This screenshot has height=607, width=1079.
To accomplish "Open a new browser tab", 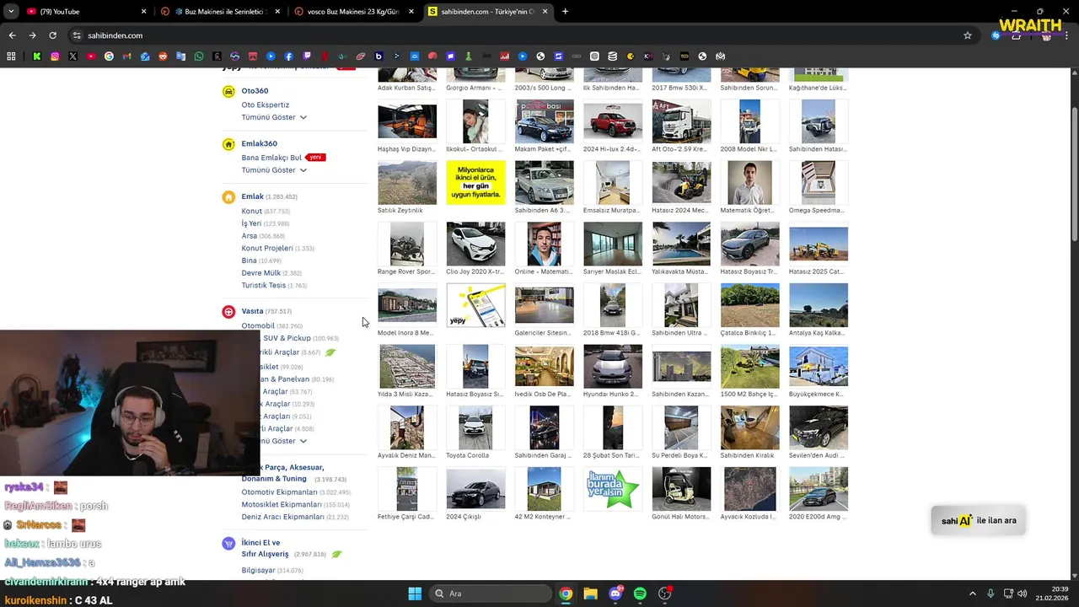I will (x=565, y=12).
